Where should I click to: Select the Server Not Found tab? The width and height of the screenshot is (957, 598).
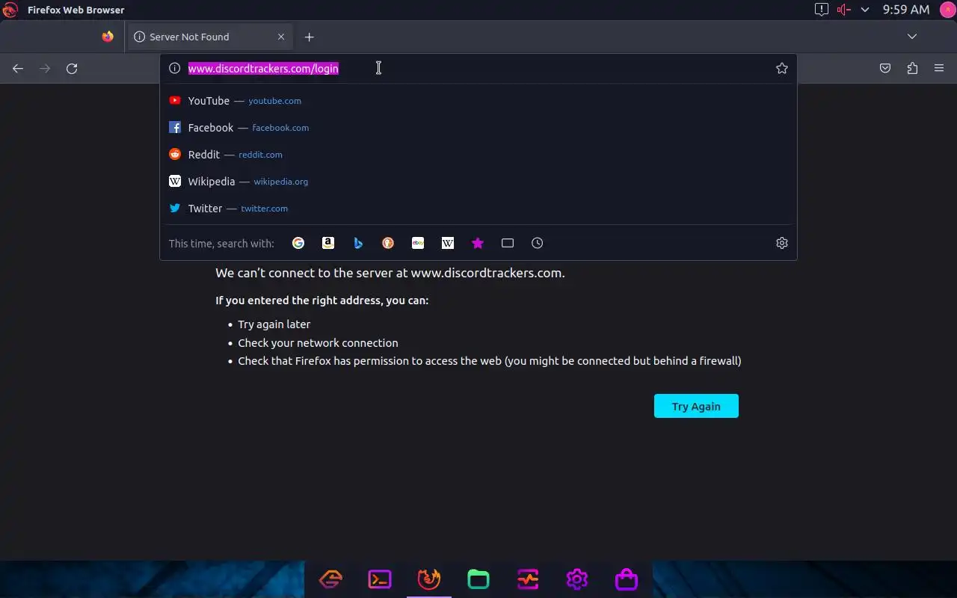pos(209,37)
